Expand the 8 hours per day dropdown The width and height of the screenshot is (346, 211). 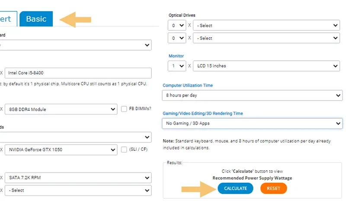(252, 95)
